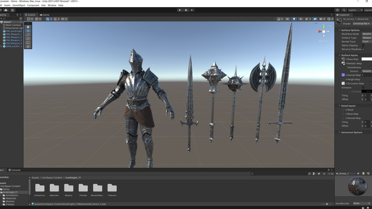This screenshot has height=209, width=372.
Task: Open the AssetBundle None dropdown
Action: 361,203
